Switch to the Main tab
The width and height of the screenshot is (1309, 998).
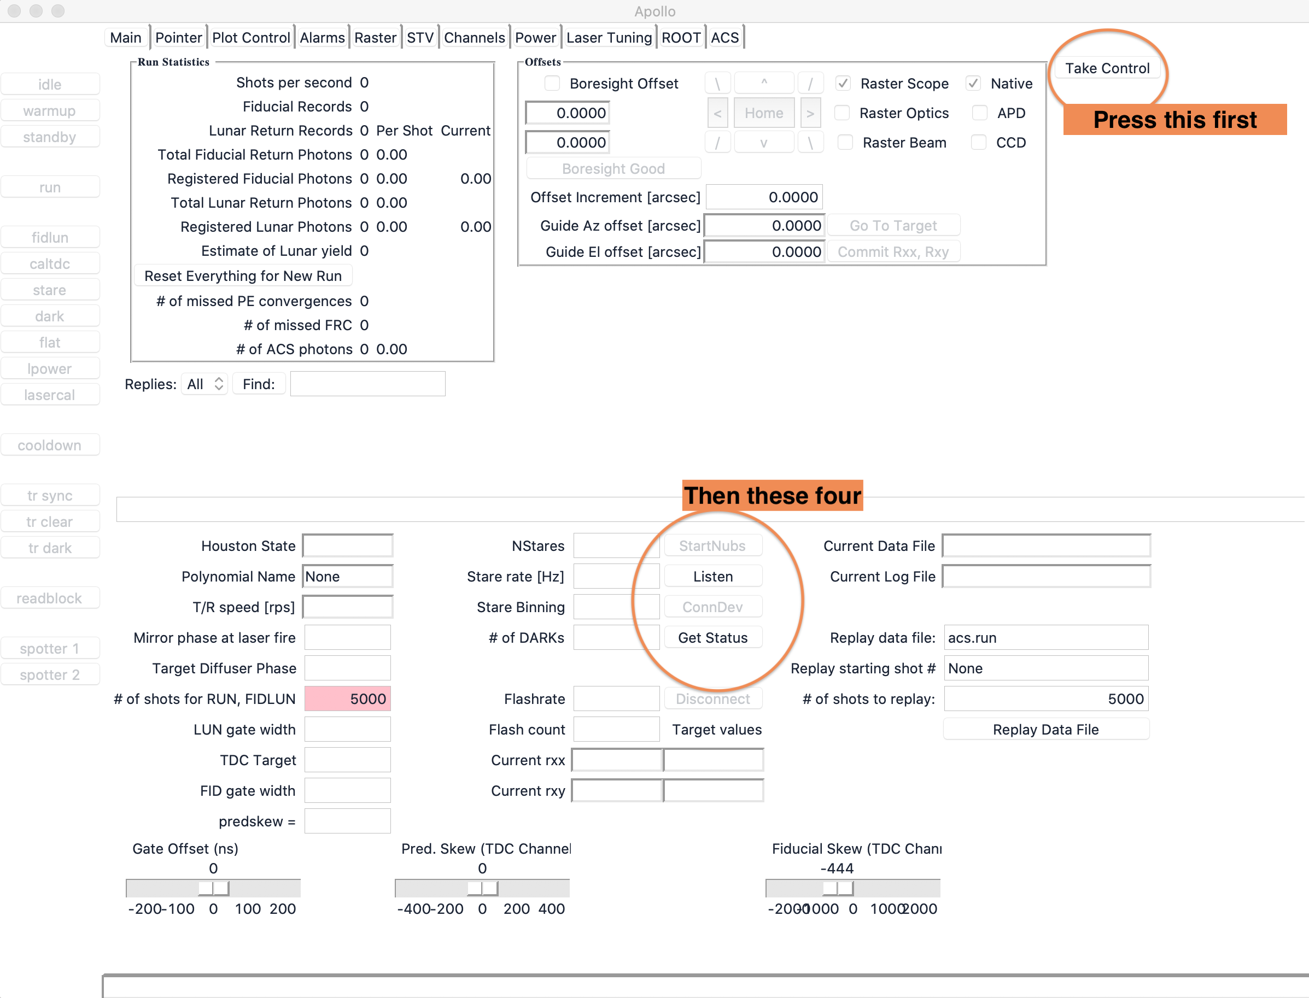(x=126, y=37)
